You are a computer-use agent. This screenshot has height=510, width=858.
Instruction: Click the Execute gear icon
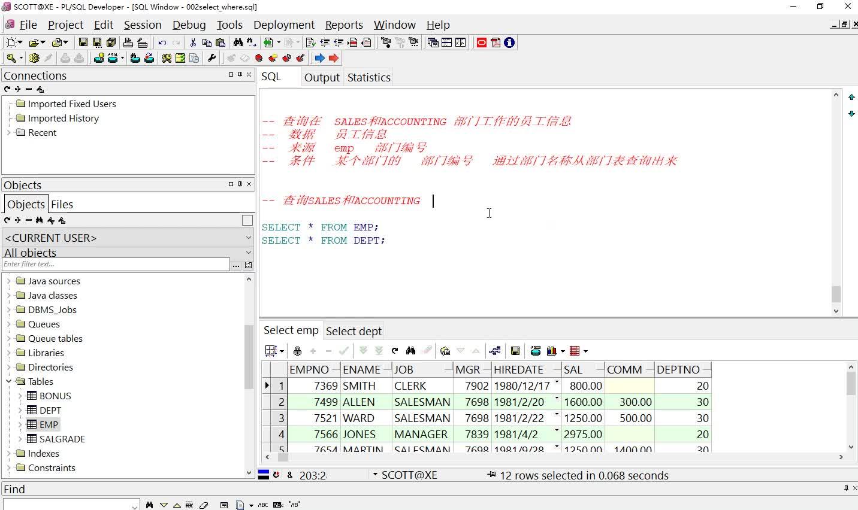(34, 58)
